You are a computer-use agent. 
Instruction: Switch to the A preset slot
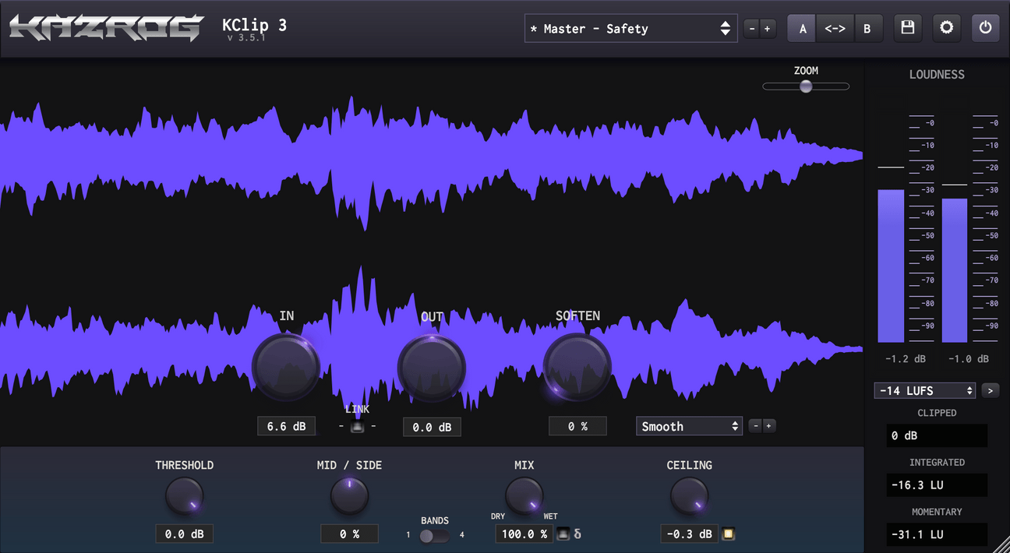(x=803, y=29)
